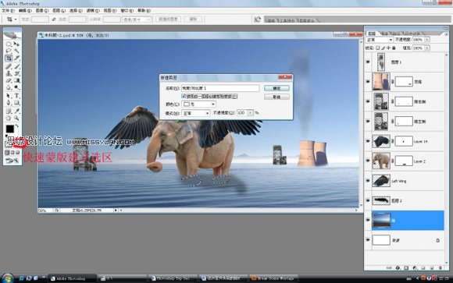Select the Healing Brush tool

[9, 66]
